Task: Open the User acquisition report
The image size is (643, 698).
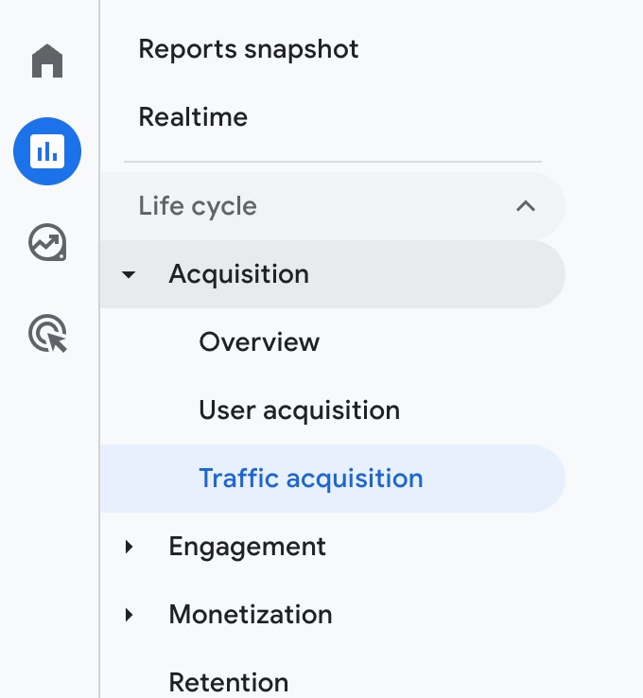Action: 299,410
